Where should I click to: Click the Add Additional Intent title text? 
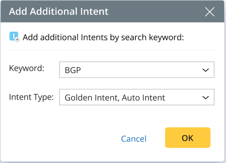(x=59, y=11)
